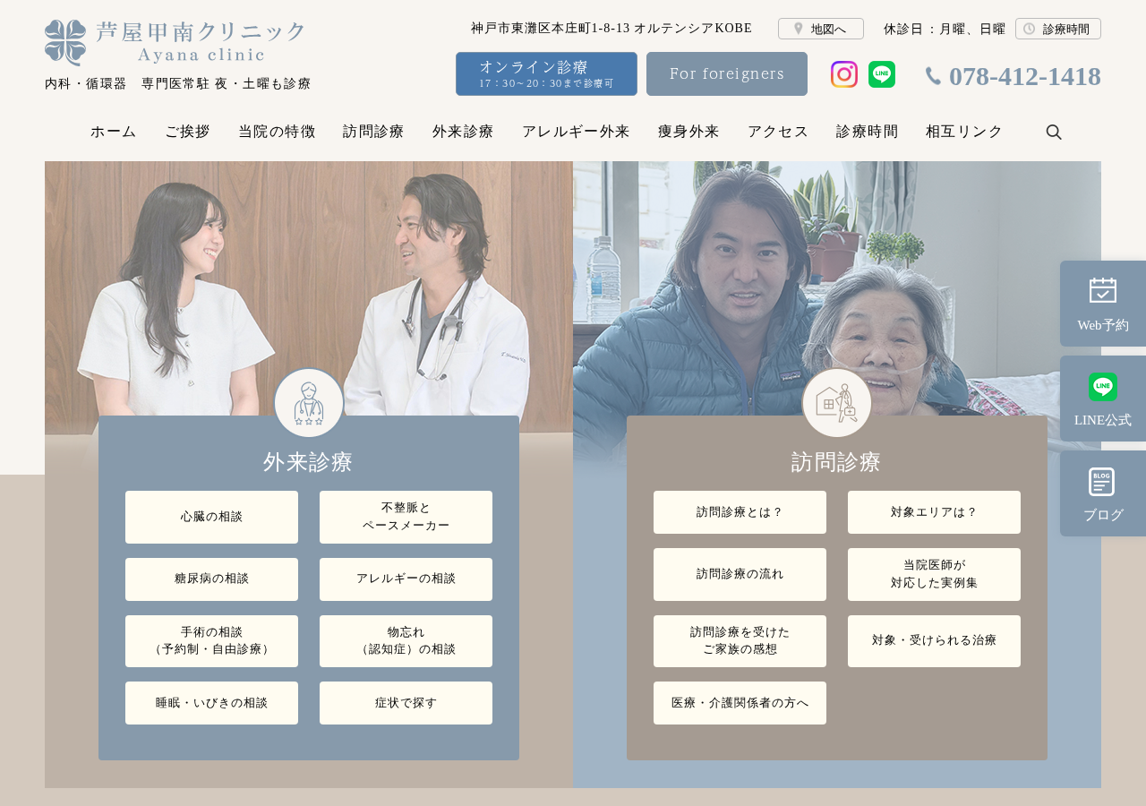Open アクセス menu item
Image resolution: width=1146 pixels, height=806 pixels.
coord(778,132)
